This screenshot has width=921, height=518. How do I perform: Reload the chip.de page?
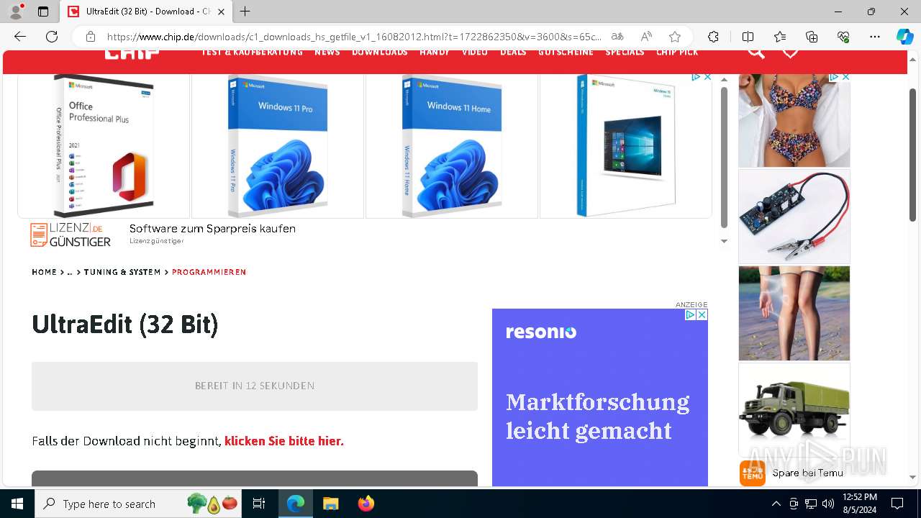(52, 37)
